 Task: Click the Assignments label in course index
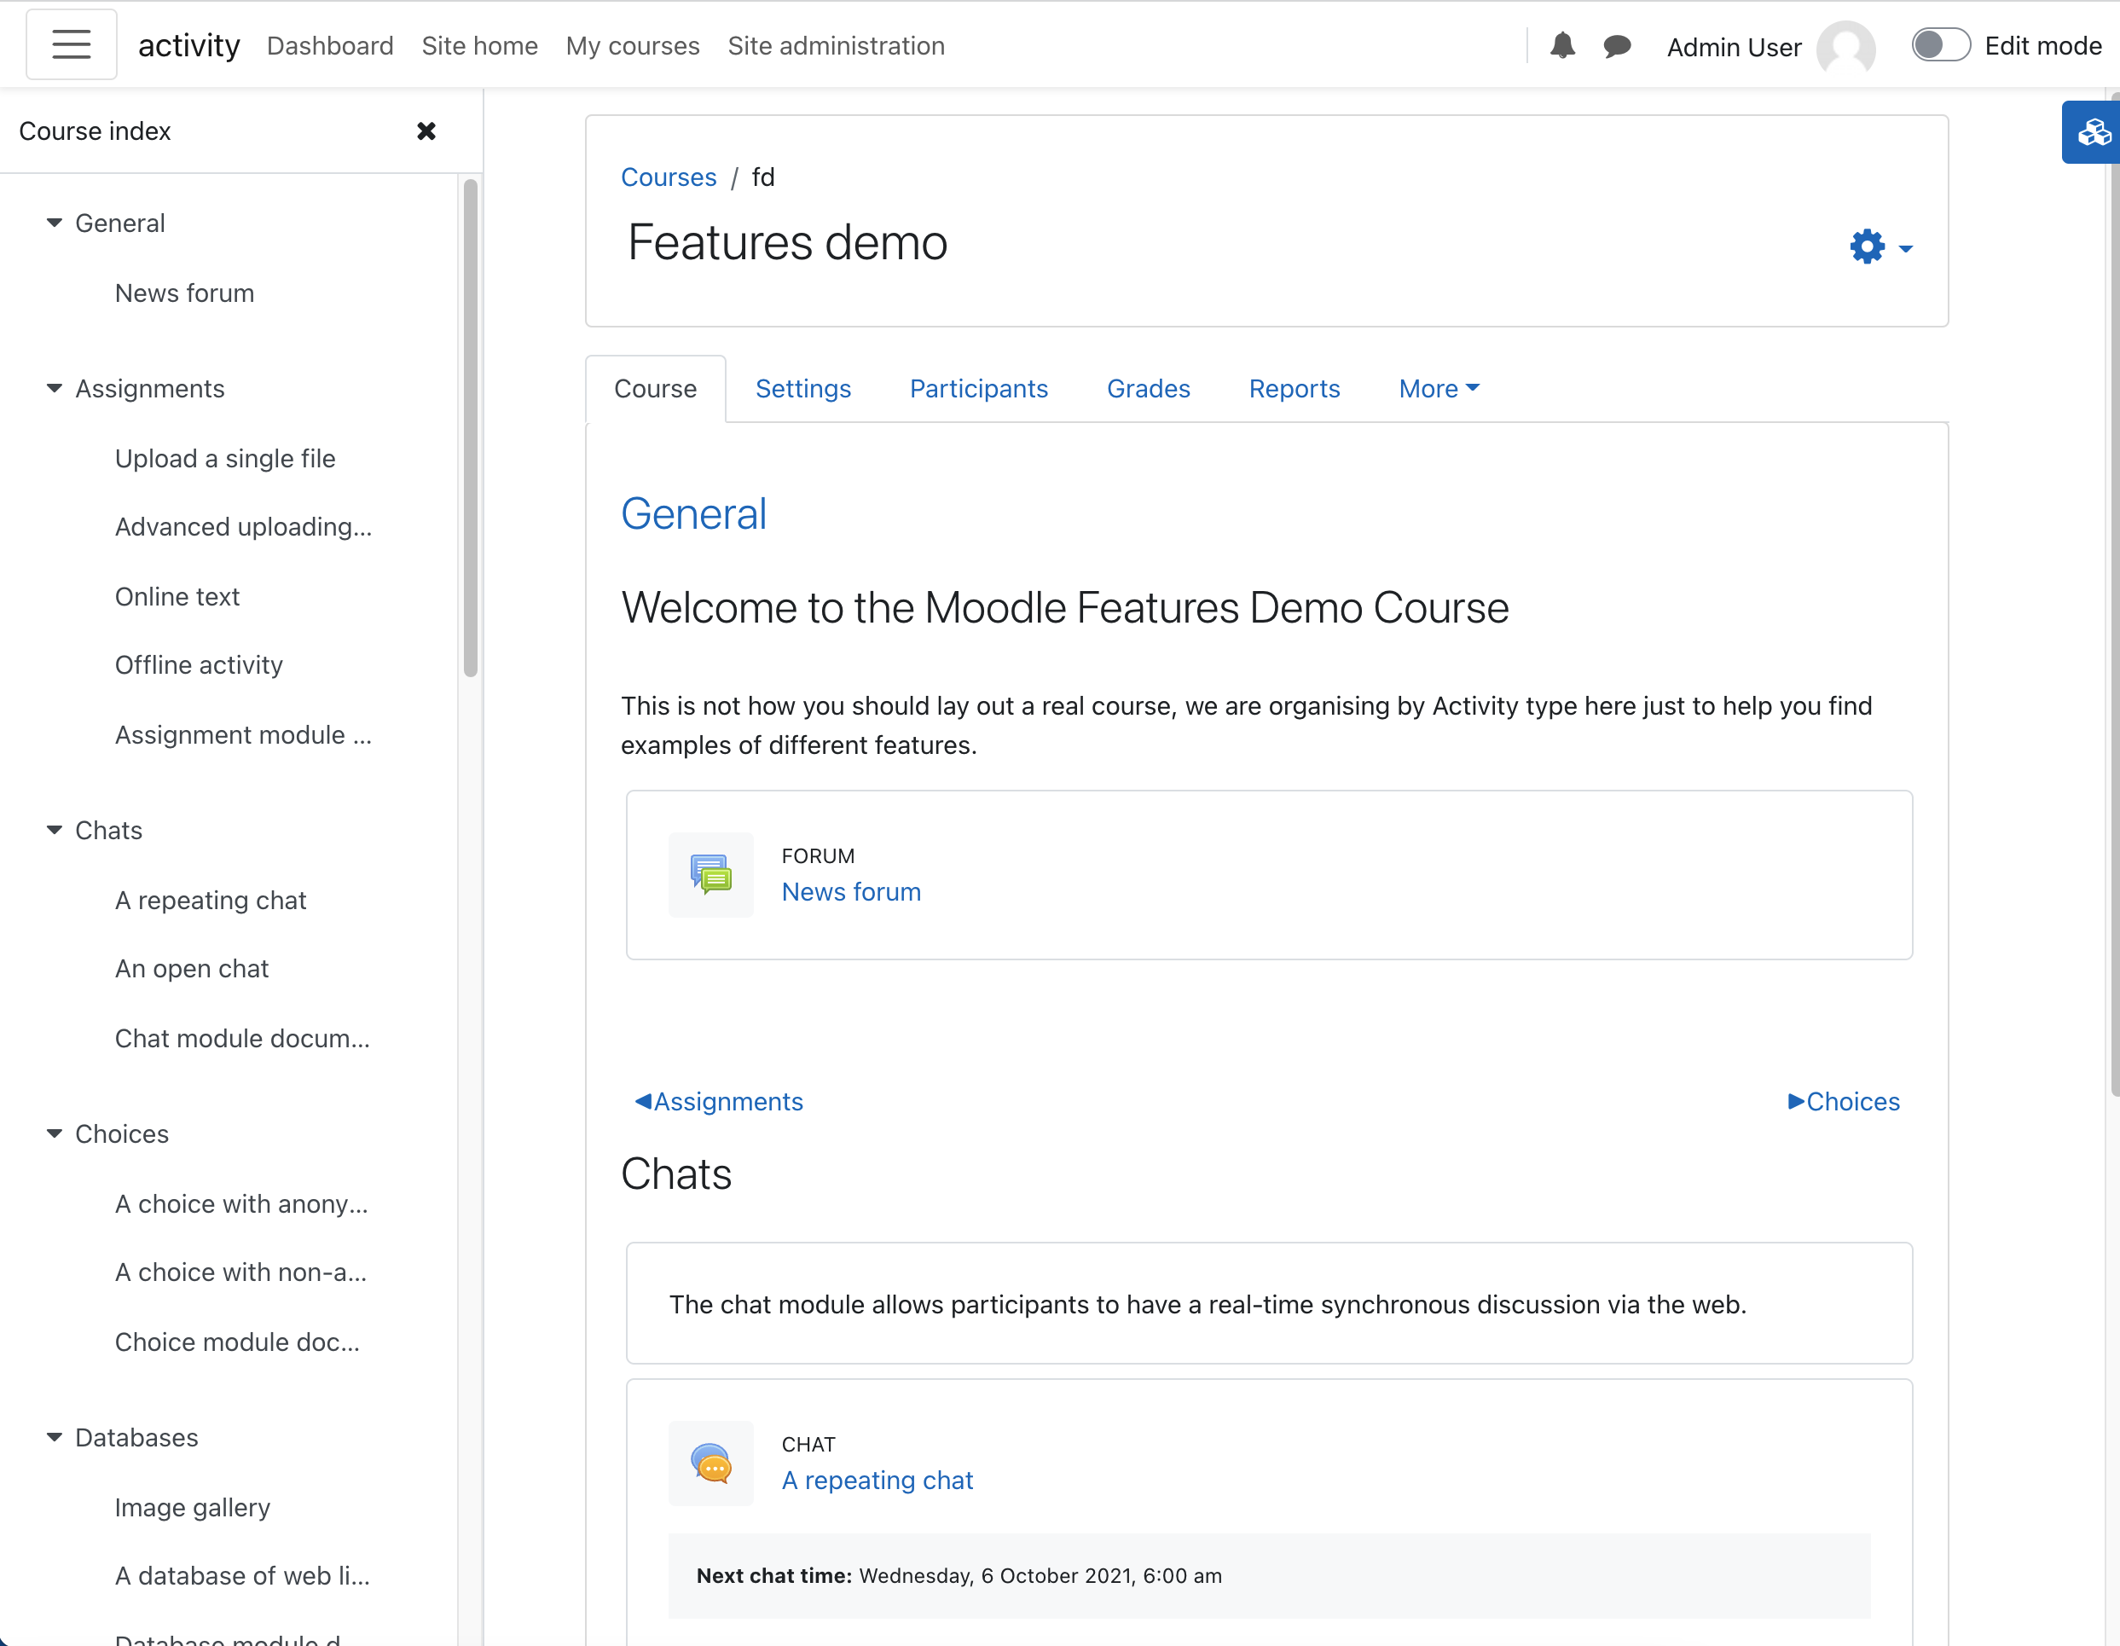click(x=149, y=388)
